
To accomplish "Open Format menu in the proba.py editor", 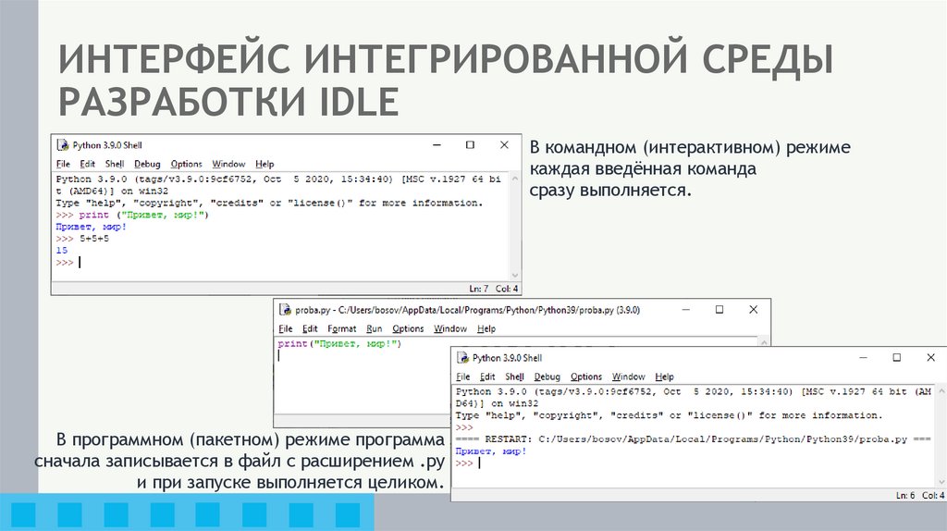I will click(342, 328).
